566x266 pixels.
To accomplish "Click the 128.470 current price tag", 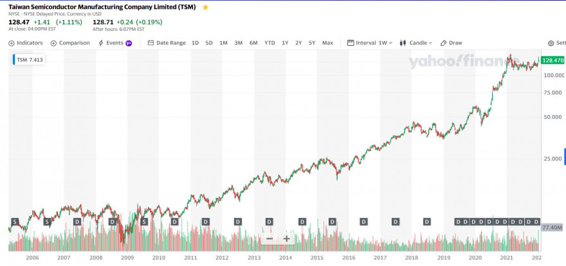I will pos(553,60).
